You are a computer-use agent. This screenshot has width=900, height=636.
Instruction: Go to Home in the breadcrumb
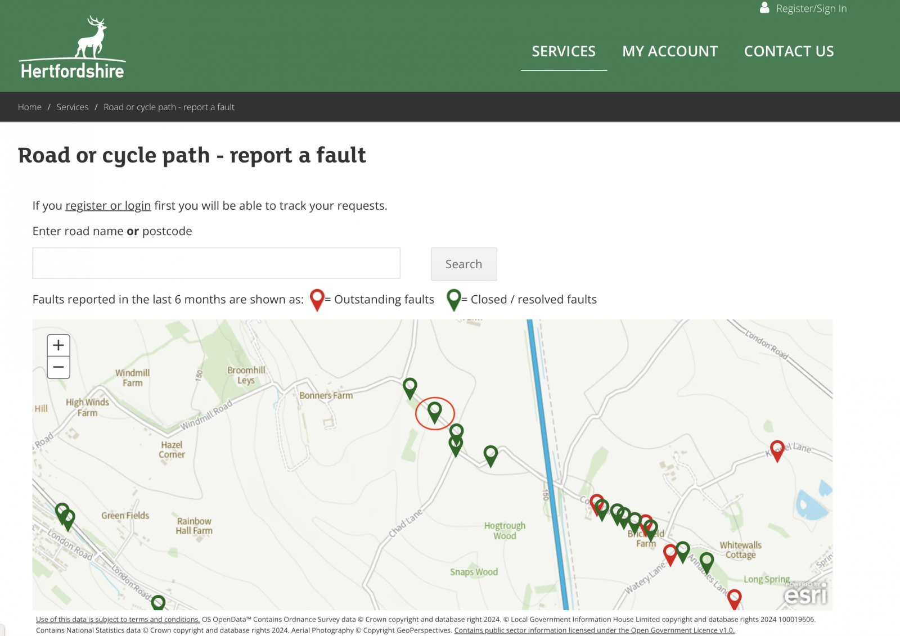pos(30,107)
